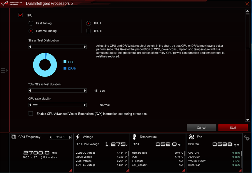
Task: Switch to next core with right arrow
Action: [x=70, y=137]
